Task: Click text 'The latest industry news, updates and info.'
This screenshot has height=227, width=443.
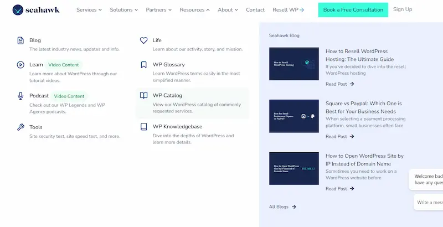Action: (74, 49)
